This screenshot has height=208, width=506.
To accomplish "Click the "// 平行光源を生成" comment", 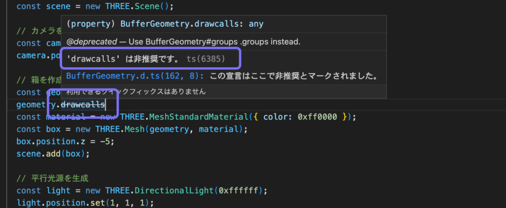I will coord(52,178).
